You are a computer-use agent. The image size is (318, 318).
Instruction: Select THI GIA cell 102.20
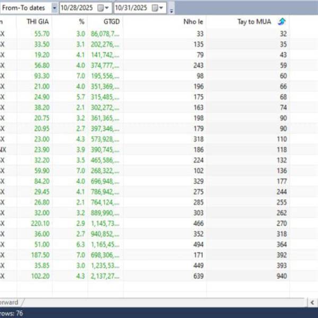tap(40, 276)
